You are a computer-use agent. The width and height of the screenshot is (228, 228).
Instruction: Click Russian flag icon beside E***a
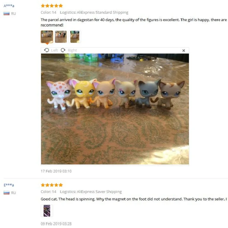point(6,193)
